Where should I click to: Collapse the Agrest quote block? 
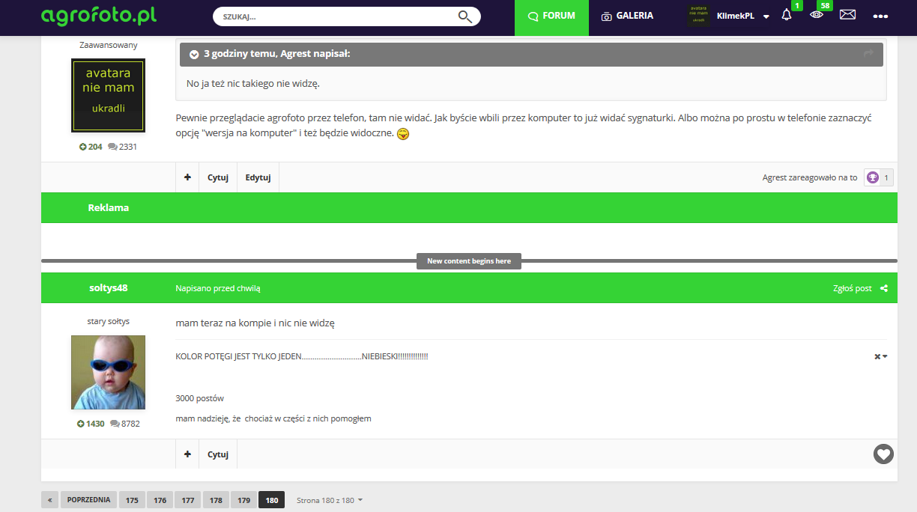point(194,55)
